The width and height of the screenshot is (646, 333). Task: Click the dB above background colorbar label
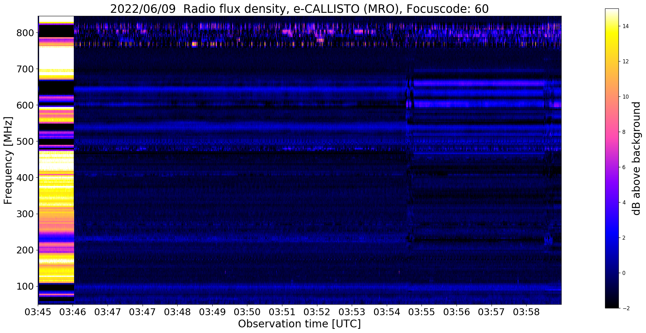point(636,158)
